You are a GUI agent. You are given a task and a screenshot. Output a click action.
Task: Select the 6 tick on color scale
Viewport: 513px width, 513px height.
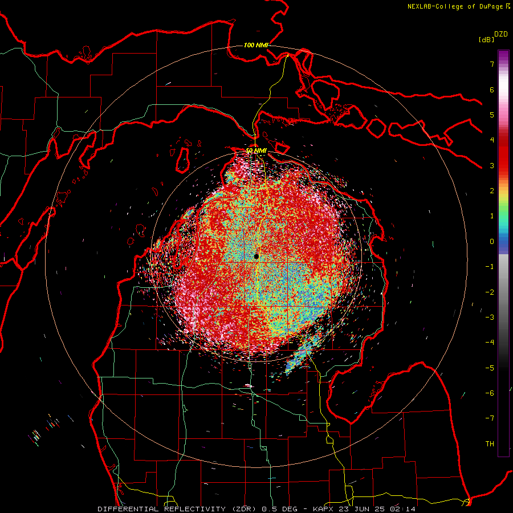point(492,89)
